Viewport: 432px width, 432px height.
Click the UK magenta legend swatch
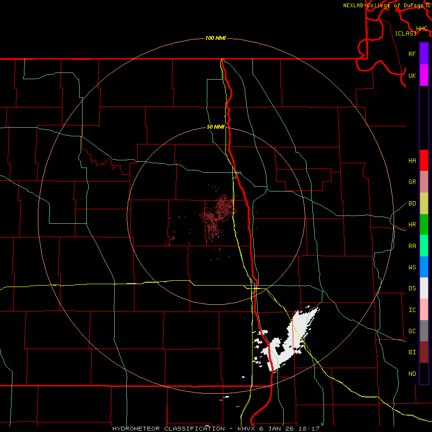pyautogui.click(x=424, y=75)
